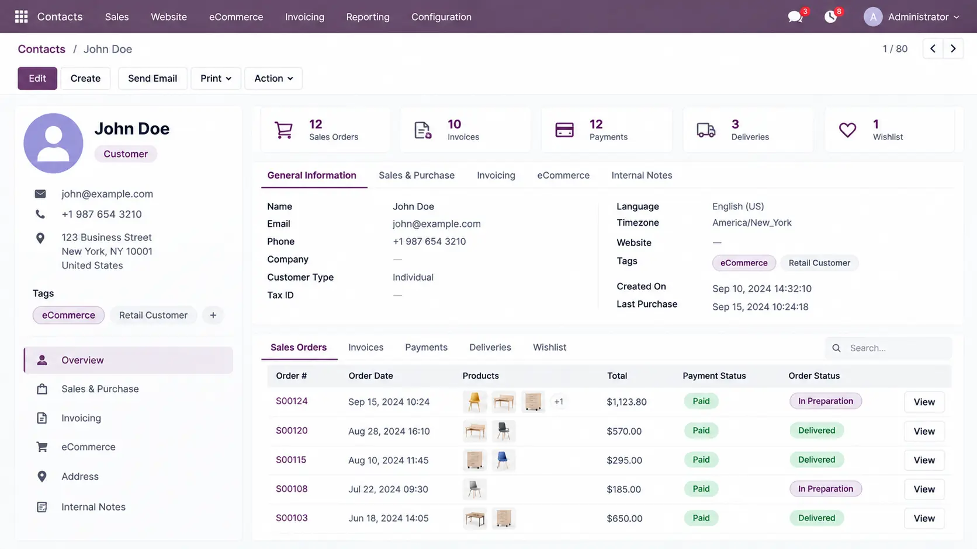The image size is (977, 549).
Task: Click the Contacts breadcrumb link
Action: tap(41, 49)
